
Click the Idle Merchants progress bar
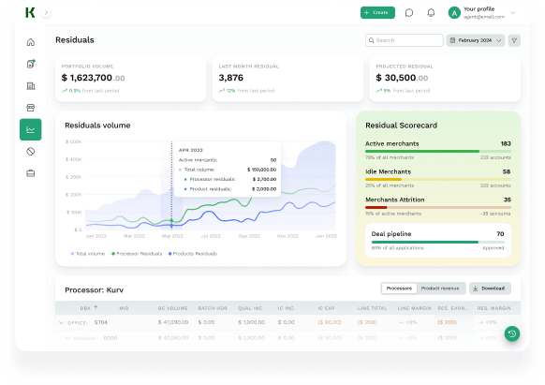438,180
